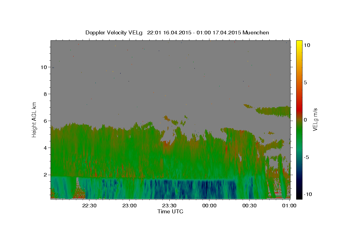359x239 pixels.
Task: Click the height tick label 10
Action: [44, 67]
